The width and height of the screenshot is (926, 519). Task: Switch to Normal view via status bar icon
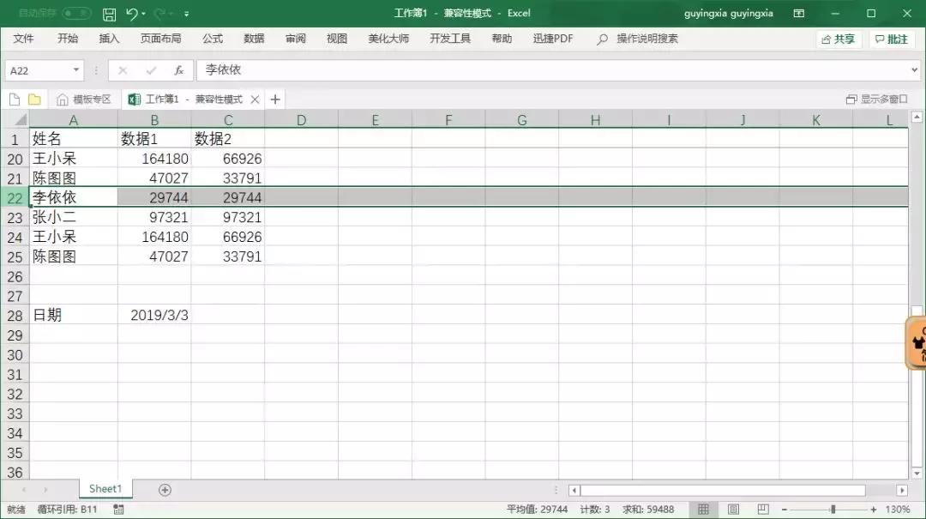703,508
